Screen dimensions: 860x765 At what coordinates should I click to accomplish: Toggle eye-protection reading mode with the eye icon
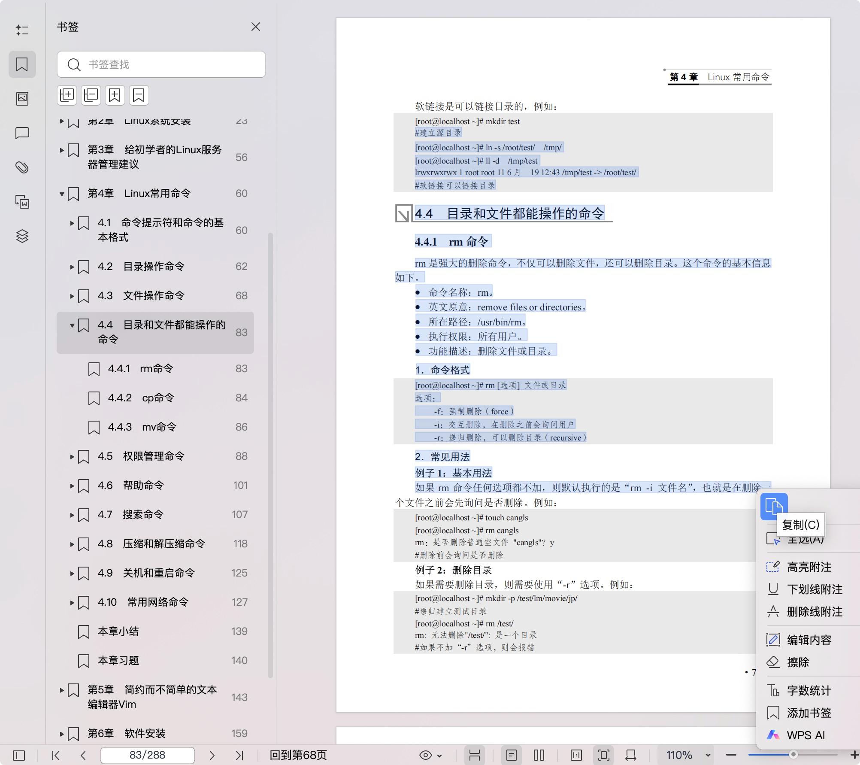pyautogui.click(x=425, y=755)
